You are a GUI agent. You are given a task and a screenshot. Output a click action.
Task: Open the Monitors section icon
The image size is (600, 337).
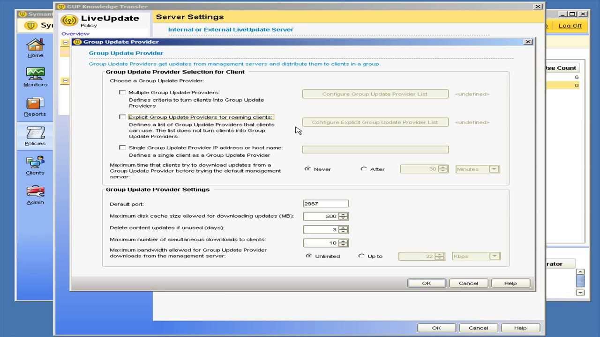(35, 77)
